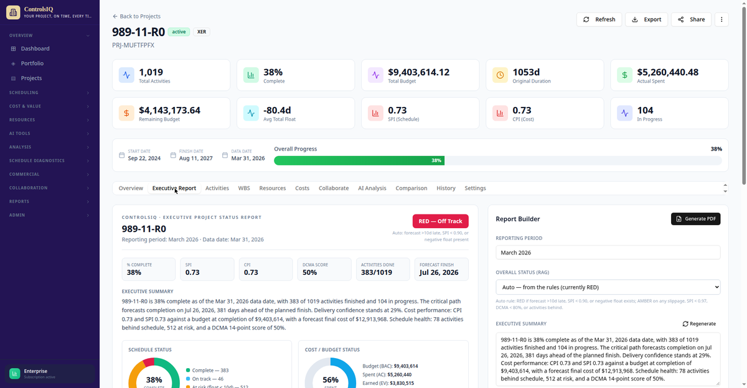The height and width of the screenshot is (388, 747).
Task: Switch to the Activities tab
Action: coord(217,188)
